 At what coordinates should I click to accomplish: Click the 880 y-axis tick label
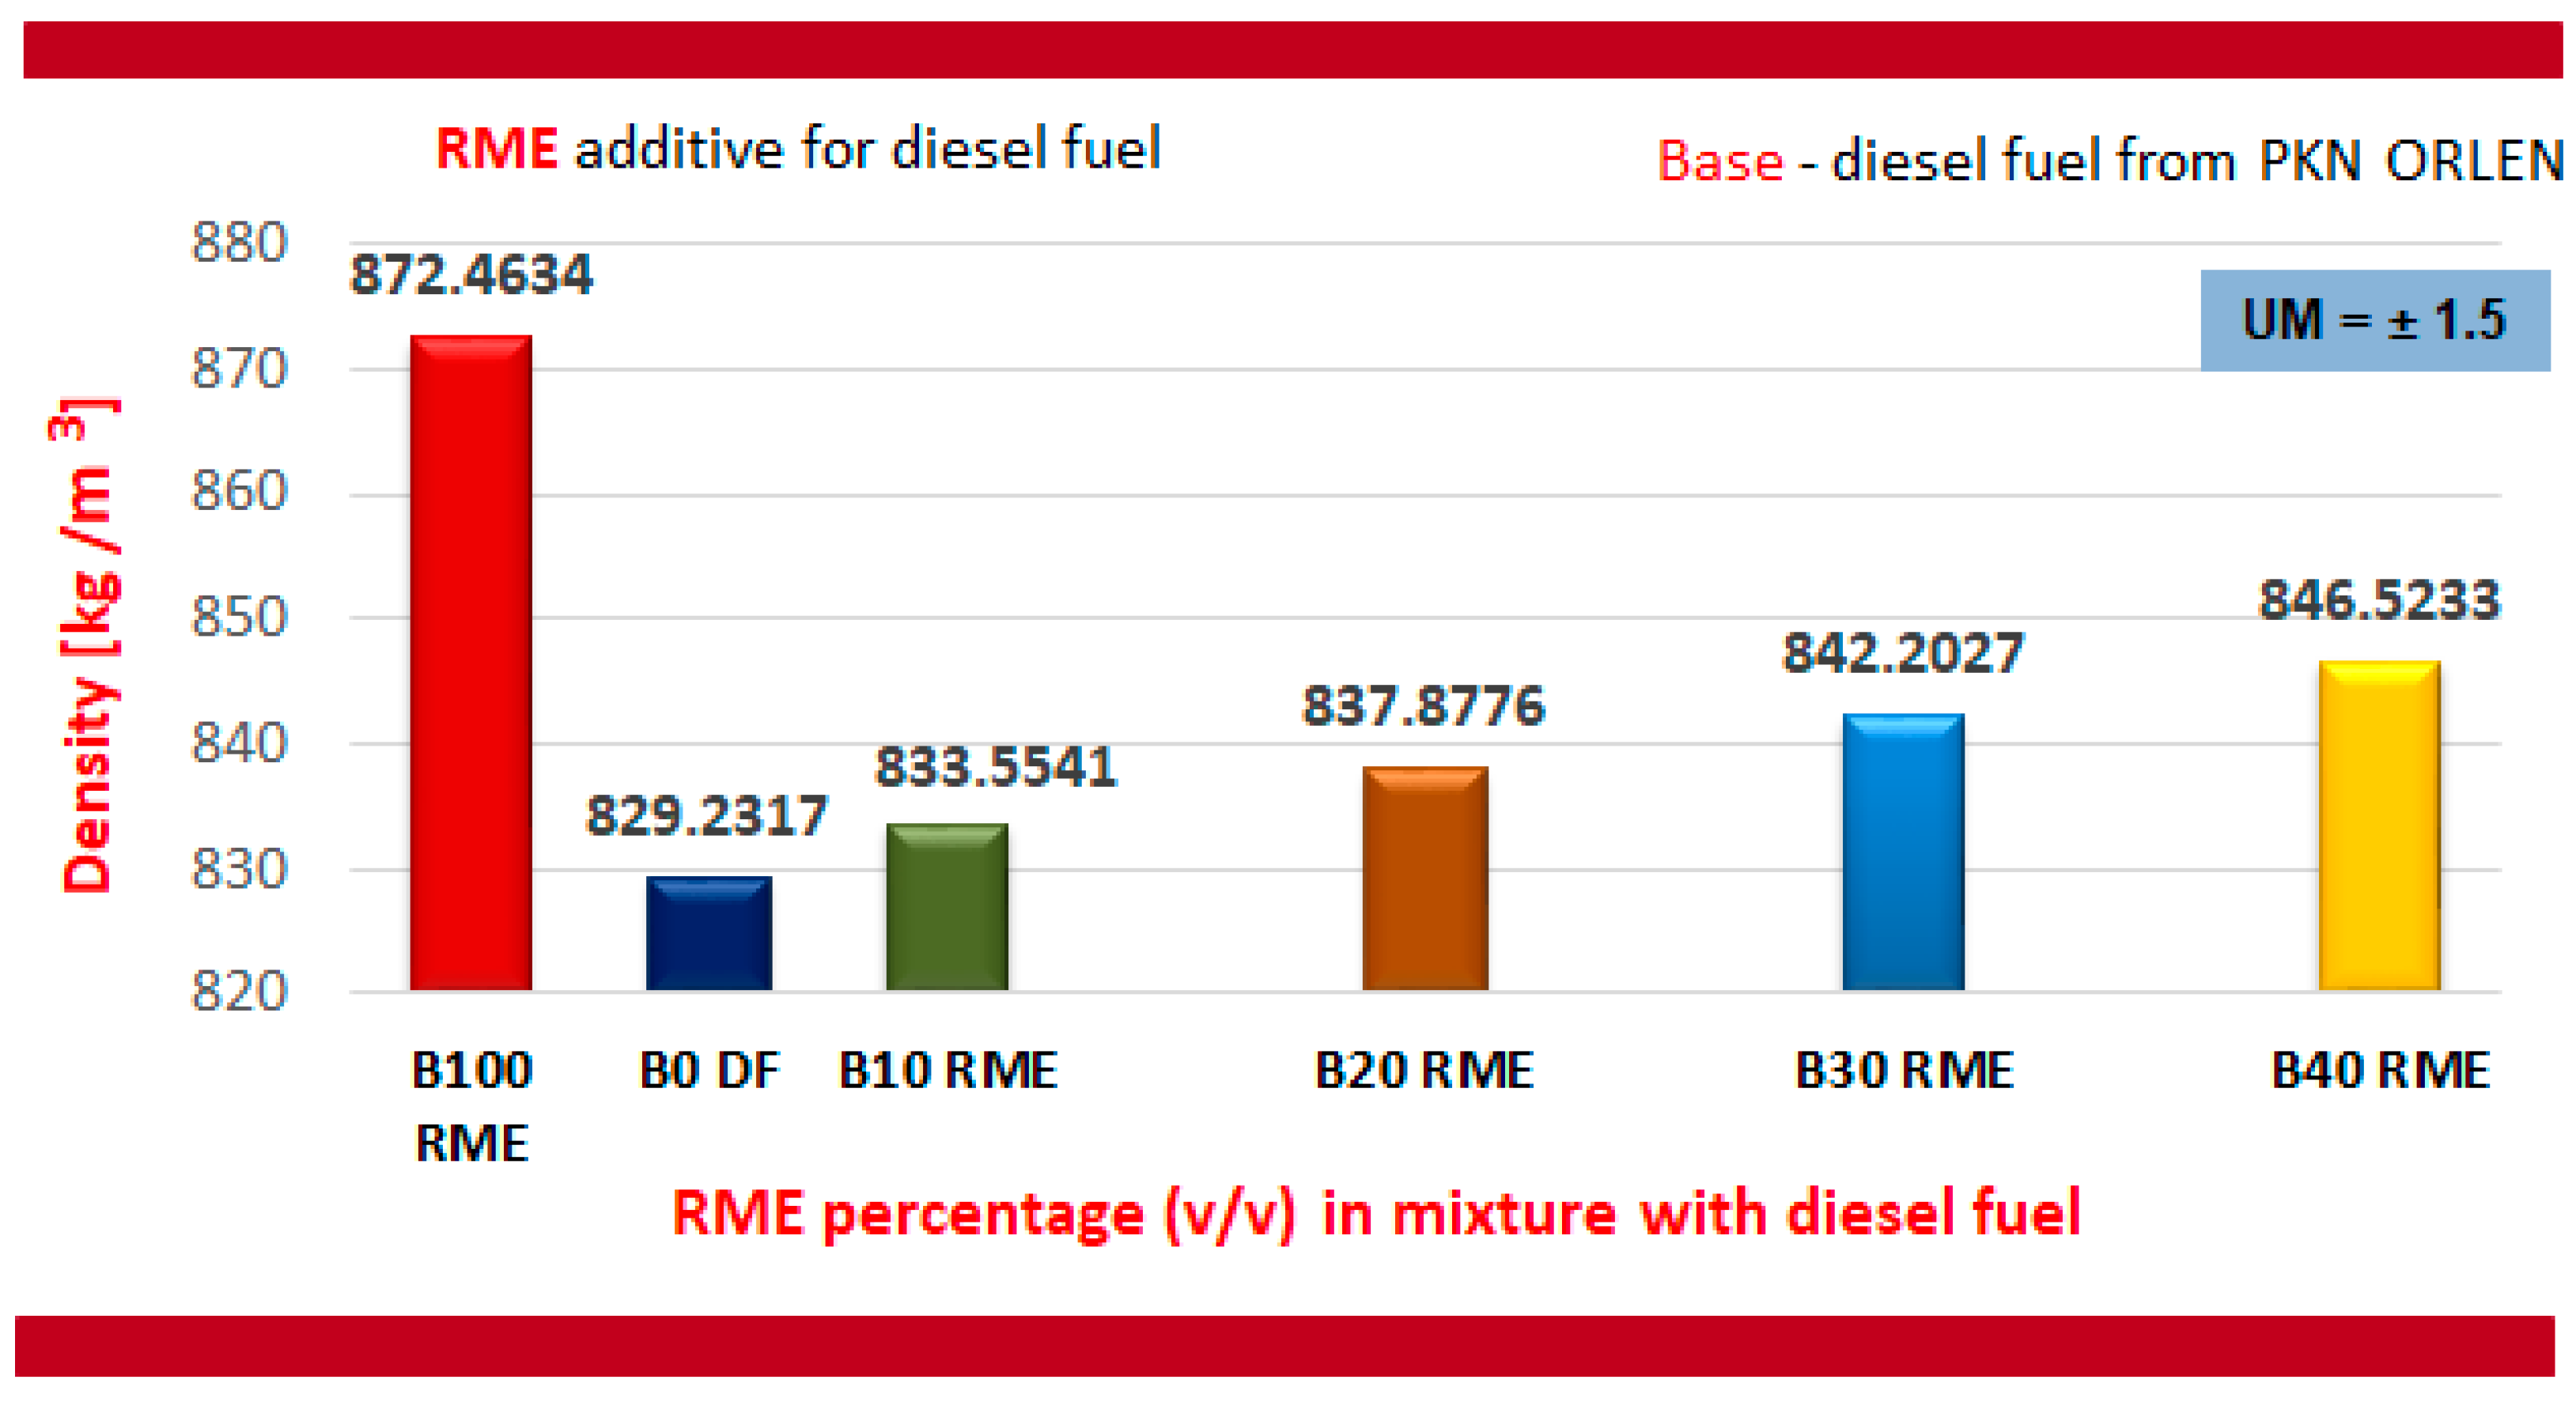pyautogui.click(x=239, y=242)
